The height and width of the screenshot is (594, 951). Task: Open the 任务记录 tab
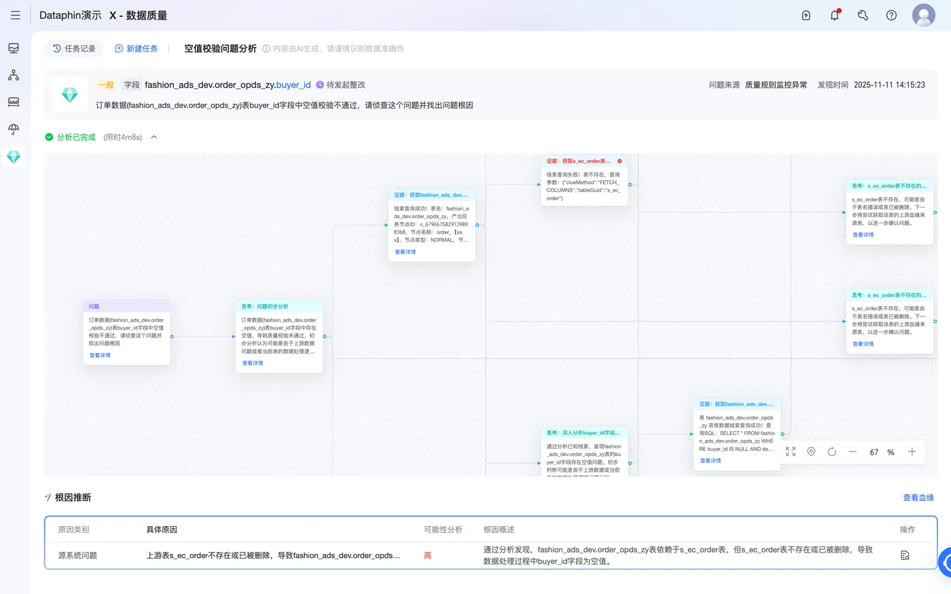tap(74, 49)
